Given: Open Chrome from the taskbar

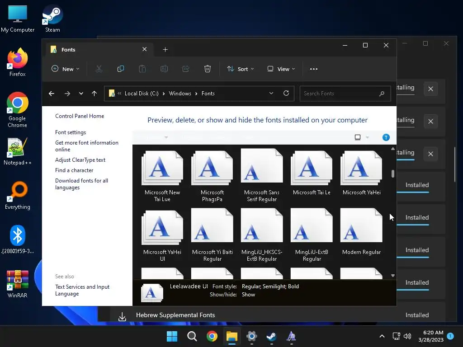Looking at the screenshot, I should 212,336.
